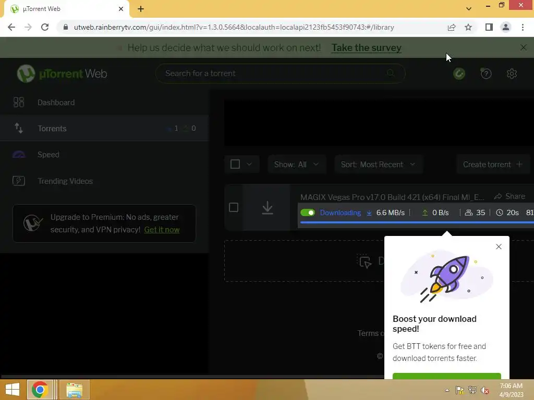Screen dimensions: 534x400
Task: Select the µTorrent Web tab
Action: click(66, 9)
